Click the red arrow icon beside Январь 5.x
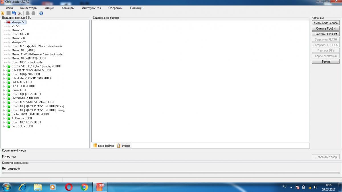Viewport: 342px width, 192px height. coord(8,22)
